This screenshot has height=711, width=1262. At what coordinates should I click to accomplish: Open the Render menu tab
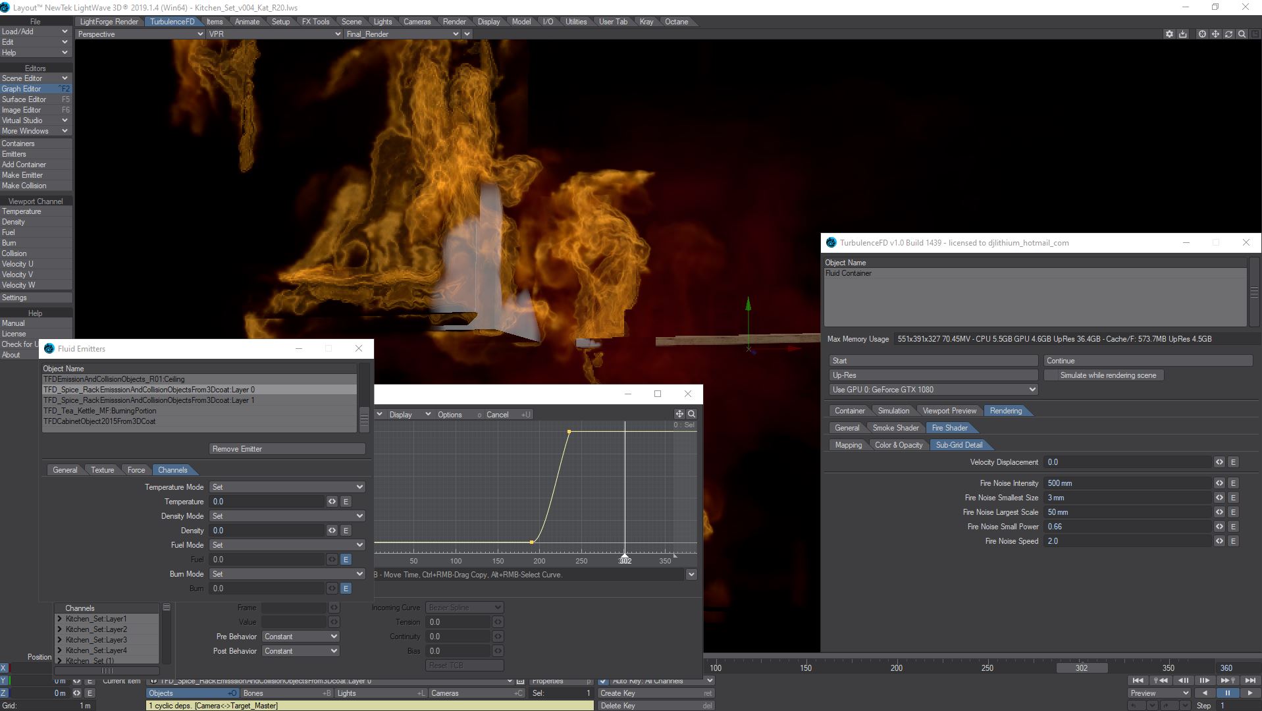pos(454,22)
